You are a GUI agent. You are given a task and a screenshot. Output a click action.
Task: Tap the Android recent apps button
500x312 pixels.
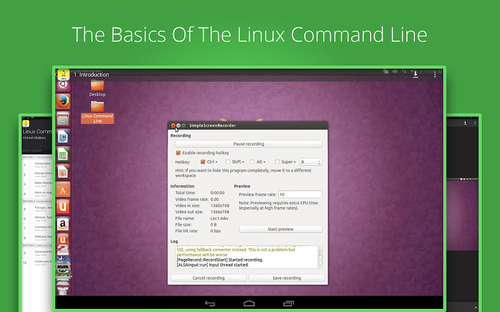pos(288,303)
